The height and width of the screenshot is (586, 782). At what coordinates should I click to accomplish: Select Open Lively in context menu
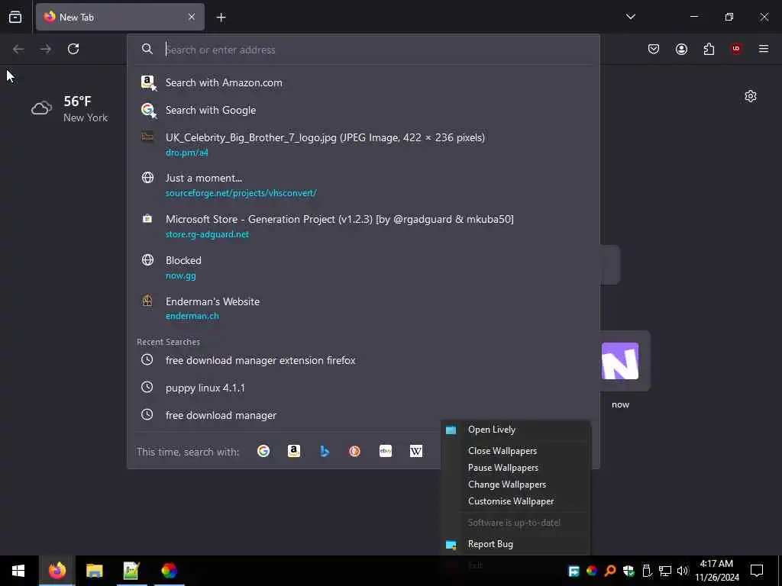[515, 430]
